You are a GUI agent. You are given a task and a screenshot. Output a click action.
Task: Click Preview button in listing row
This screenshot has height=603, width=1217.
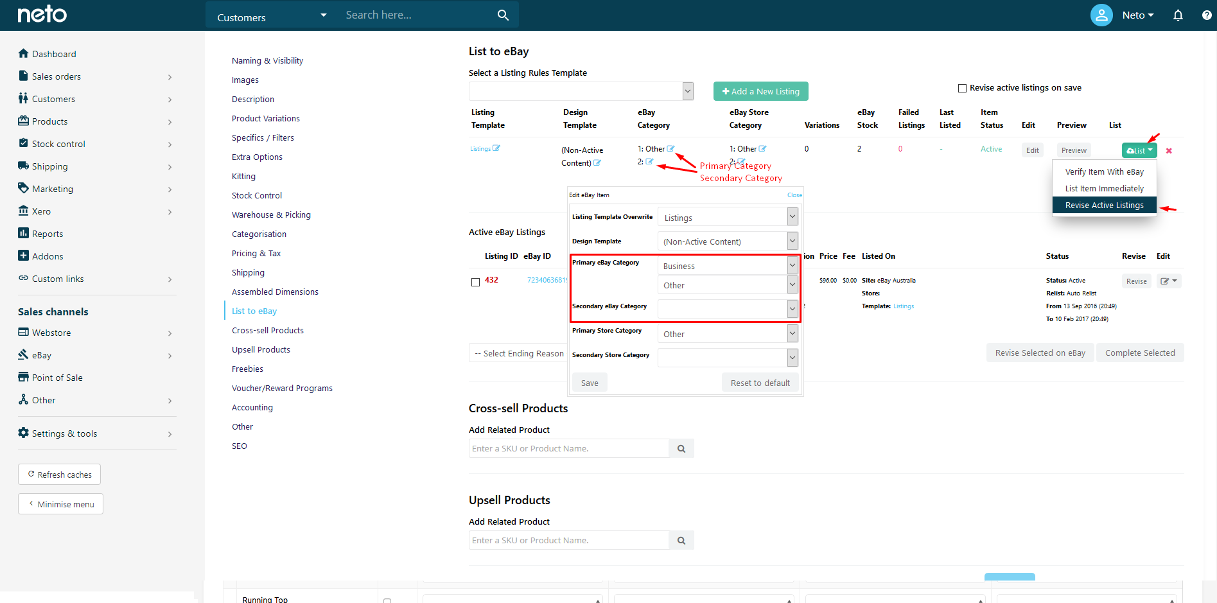pyautogui.click(x=1074, y=150)
